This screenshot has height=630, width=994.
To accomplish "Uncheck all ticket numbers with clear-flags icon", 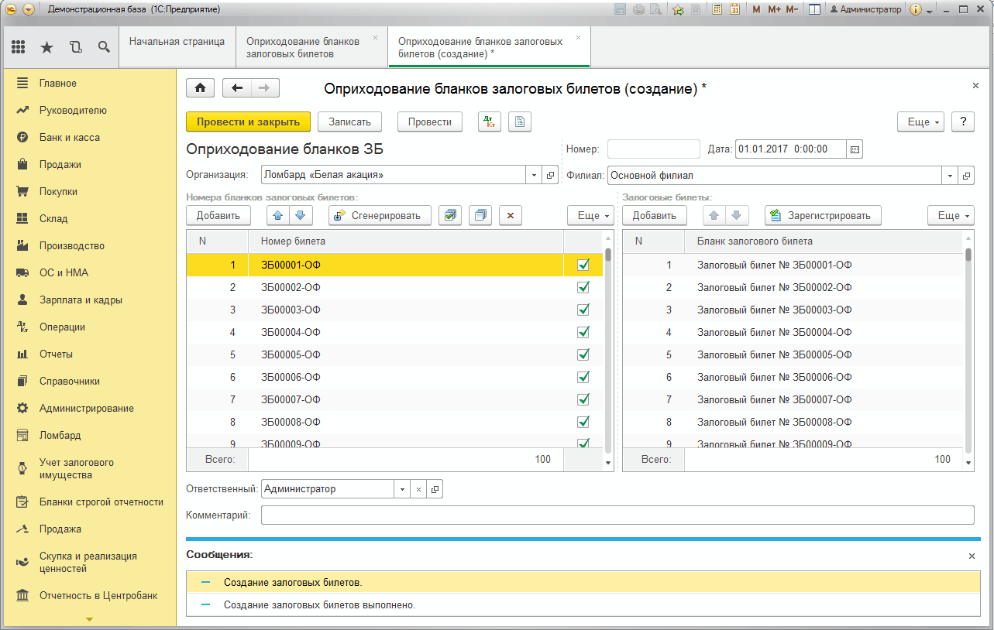I will pyautogui.click(x=480, y=215).
